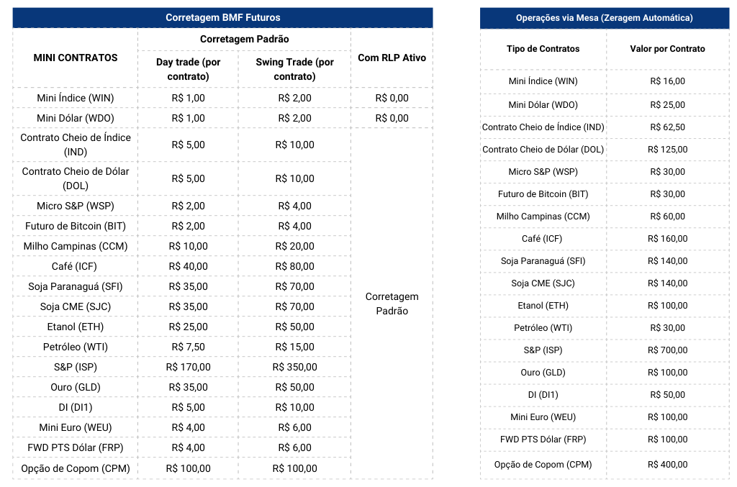Image resolution: width=737 pixels, height=487 pixels.
Task: Click the Corretagem Padrão column group header
Action: coord(244,39)
